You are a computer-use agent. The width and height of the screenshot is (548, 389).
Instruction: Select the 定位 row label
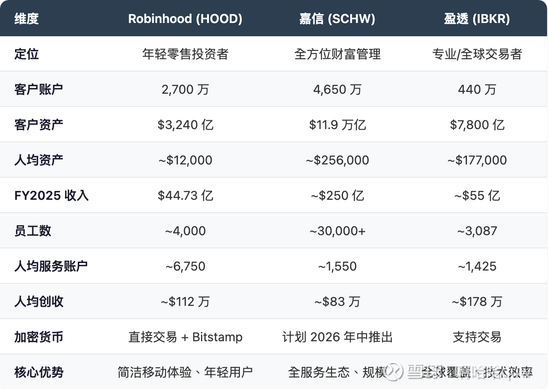pyautogui.click(x=27, y=54)
